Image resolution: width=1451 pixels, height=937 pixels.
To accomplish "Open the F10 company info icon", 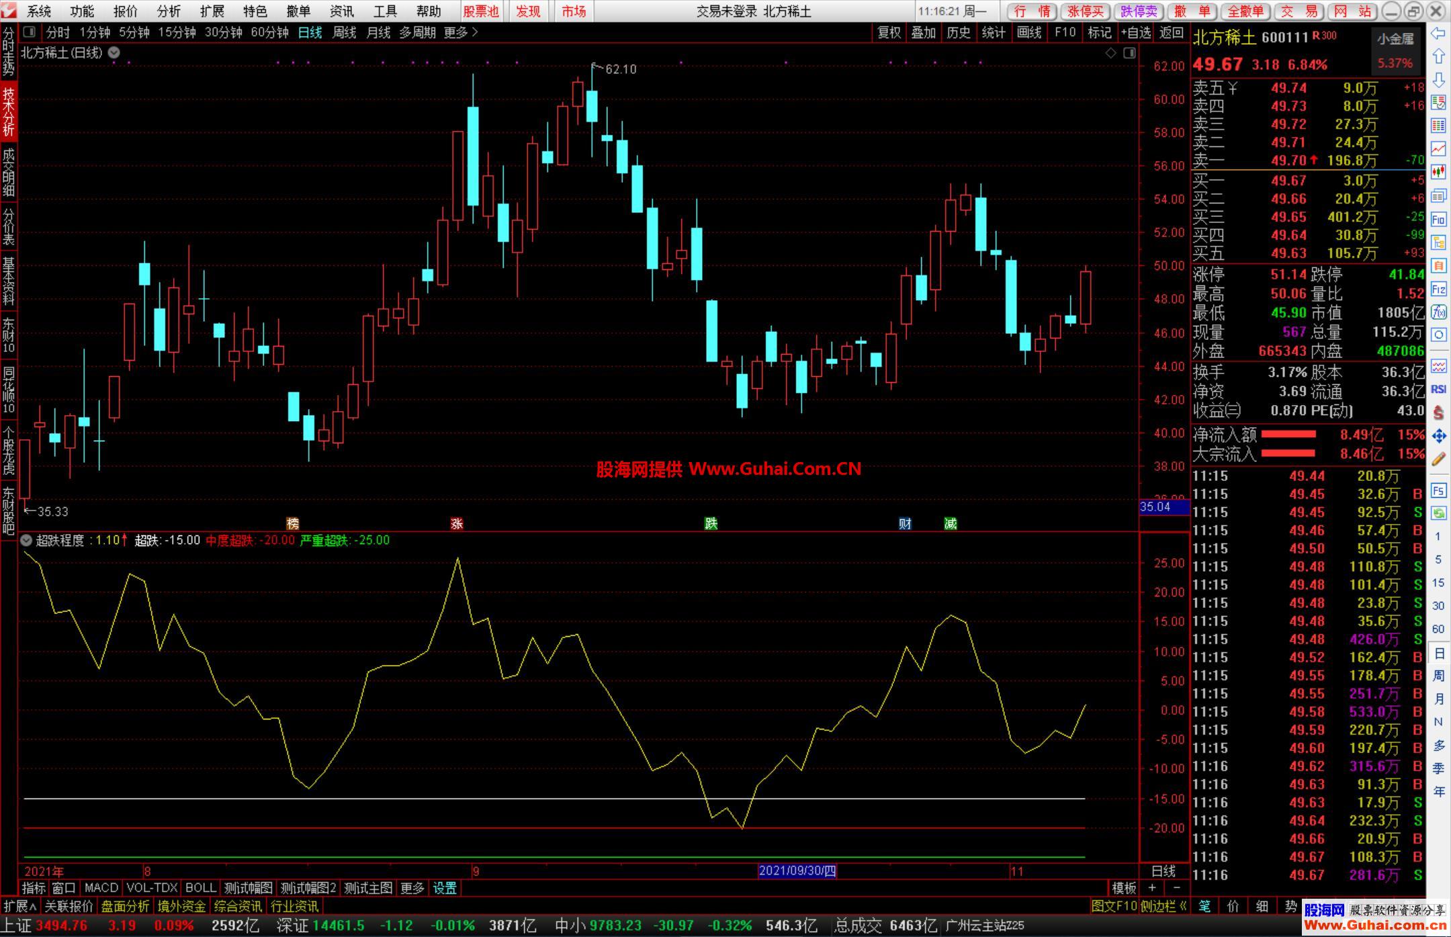I will [1438, 219].
